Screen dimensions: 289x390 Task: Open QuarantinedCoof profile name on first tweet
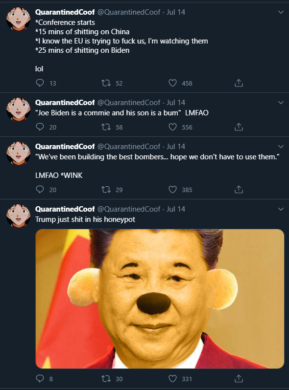[x=65, y=12]
